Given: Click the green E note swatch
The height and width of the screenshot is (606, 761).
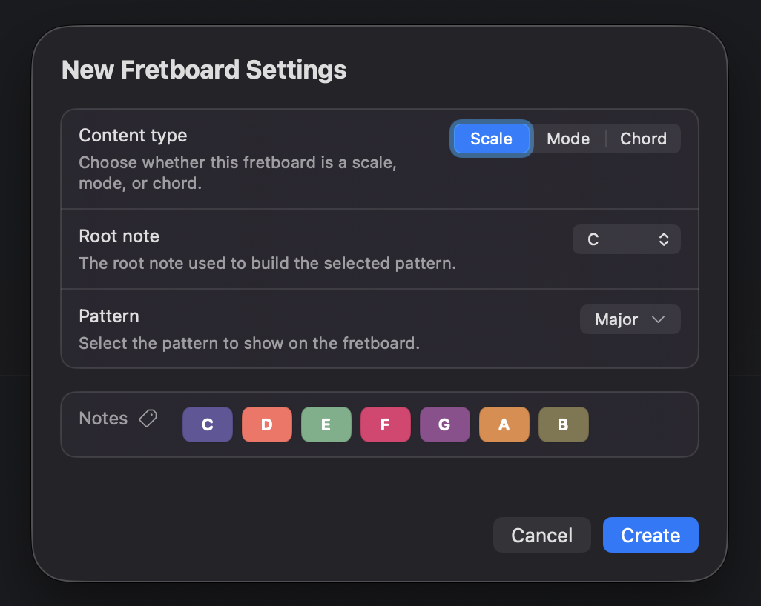Looking at the screenshot, I should 326,424.
